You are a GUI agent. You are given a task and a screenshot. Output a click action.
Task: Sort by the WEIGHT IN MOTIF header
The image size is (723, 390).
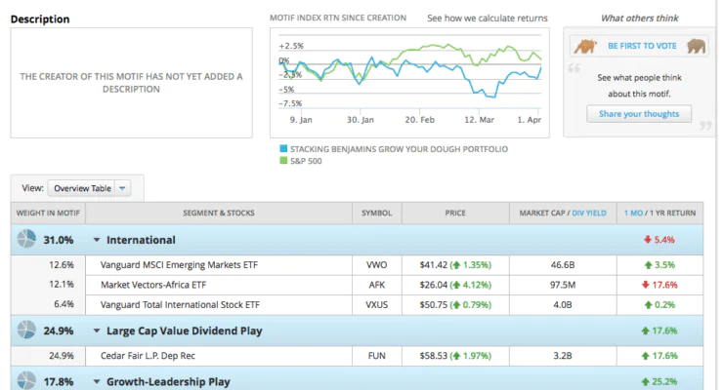click(48, 213)
